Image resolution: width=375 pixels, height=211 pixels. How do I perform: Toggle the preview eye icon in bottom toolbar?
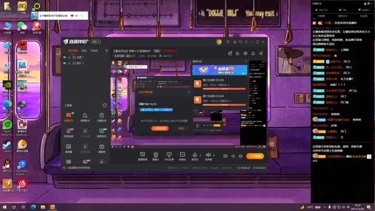233,156
